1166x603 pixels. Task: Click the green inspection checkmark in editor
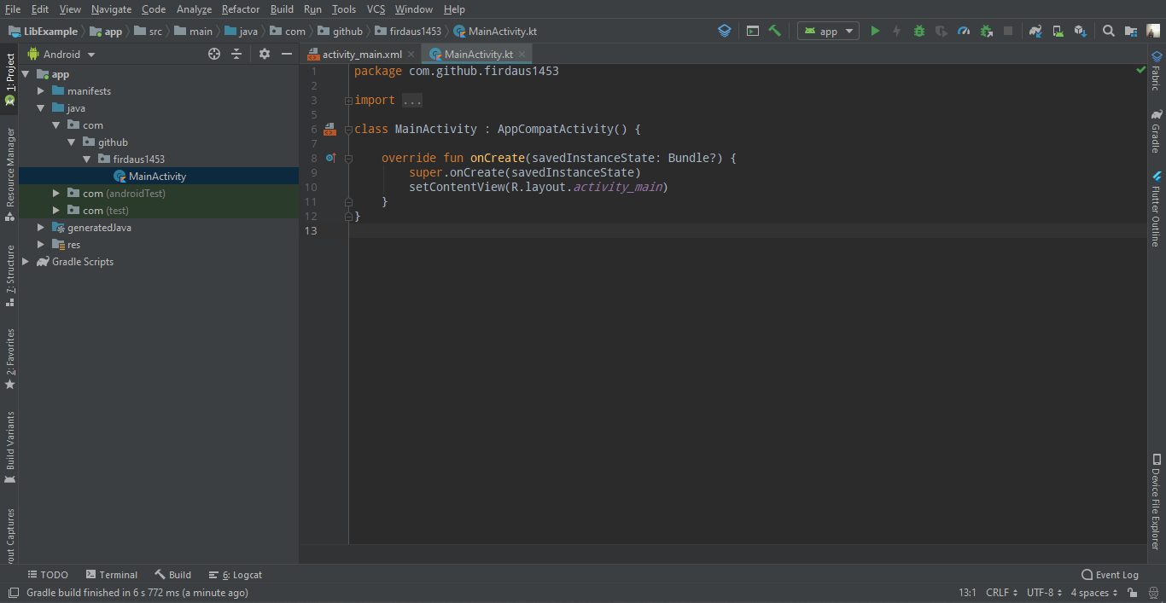(x=1140, y=70)
